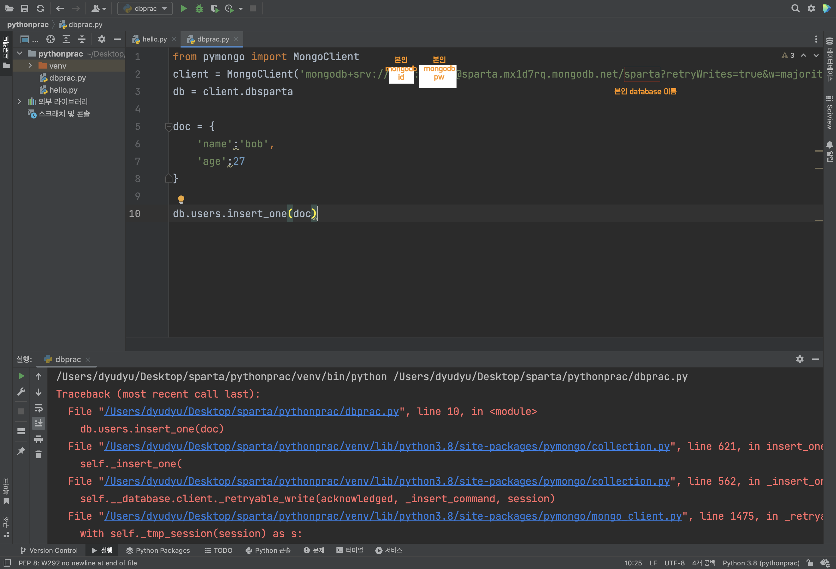Screen dimensions: 836x569
Task: Click the locate-file target icon in project panel
Action: [x=50, y=39]
